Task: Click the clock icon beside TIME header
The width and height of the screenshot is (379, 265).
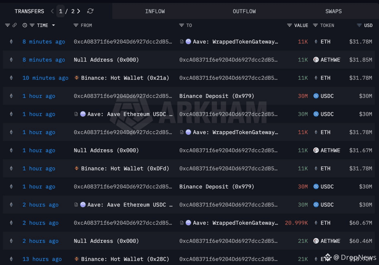Action: tap(25, 25)
